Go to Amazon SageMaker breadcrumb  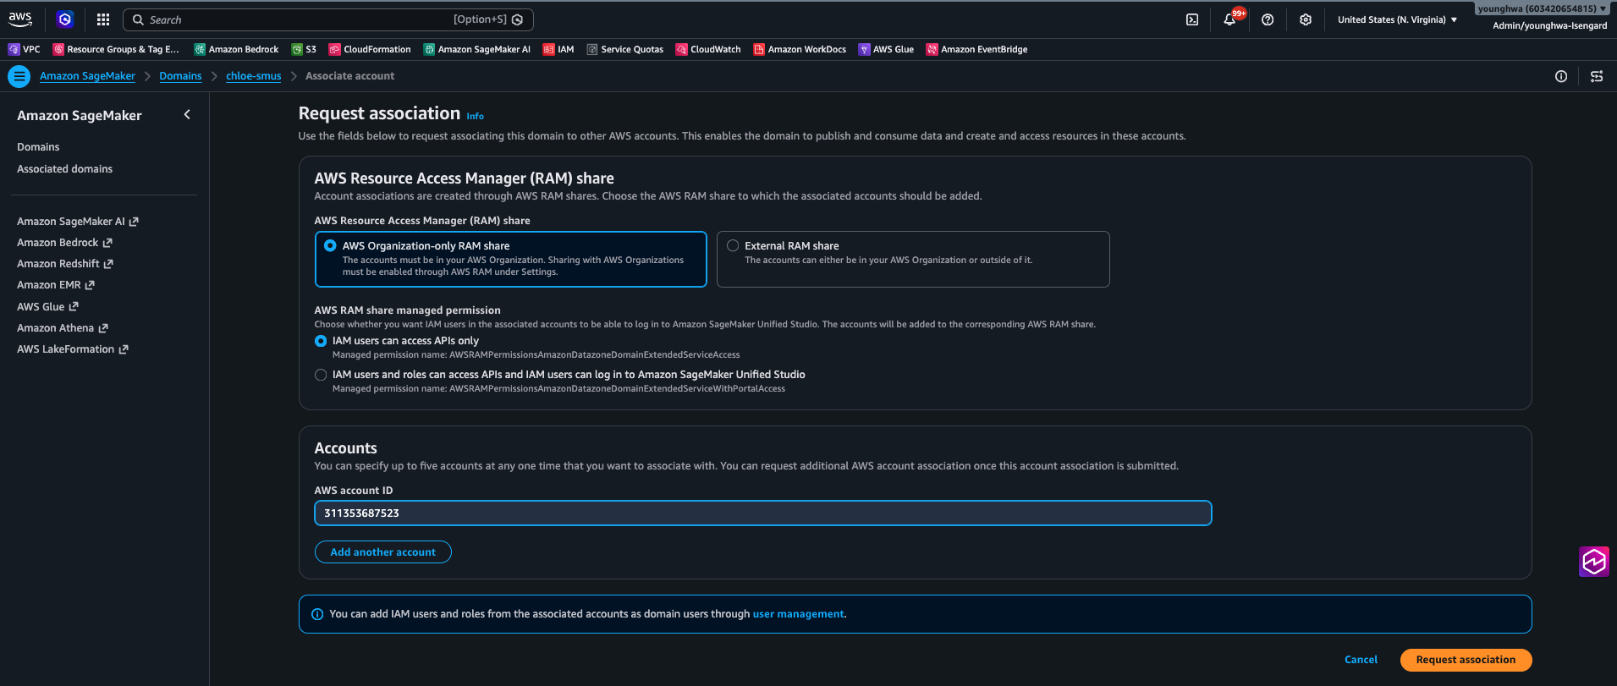pyautogui.click(x=87, y=76)
